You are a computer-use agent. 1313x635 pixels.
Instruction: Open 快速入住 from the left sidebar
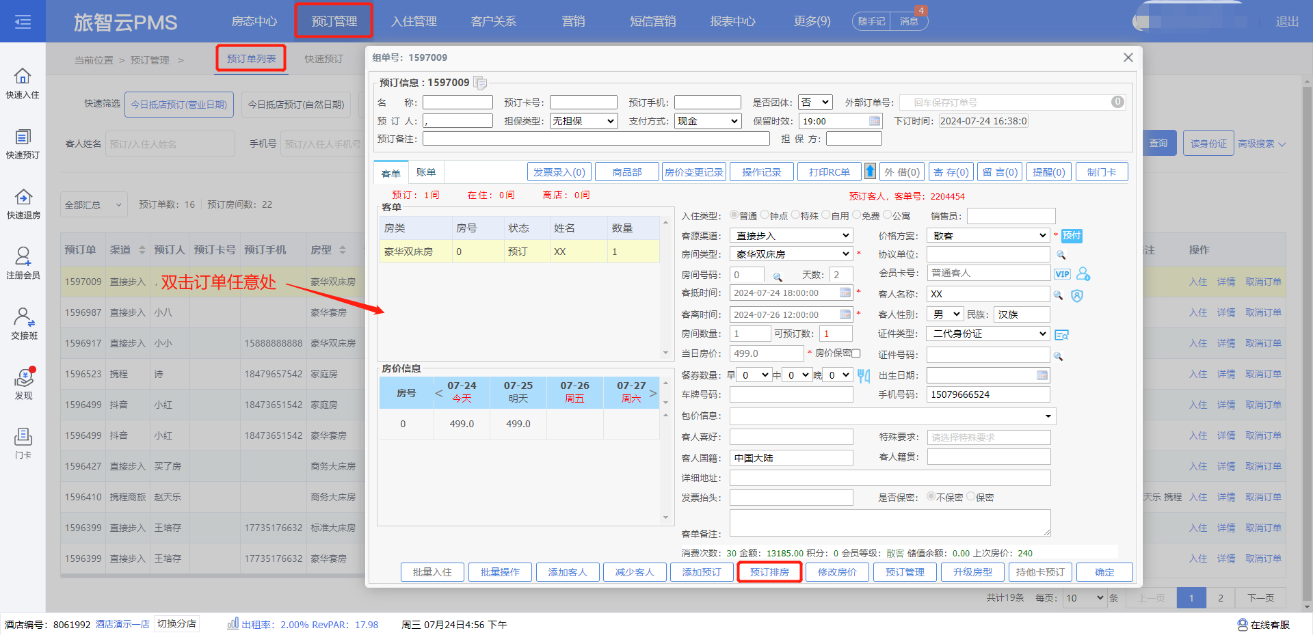23,83
